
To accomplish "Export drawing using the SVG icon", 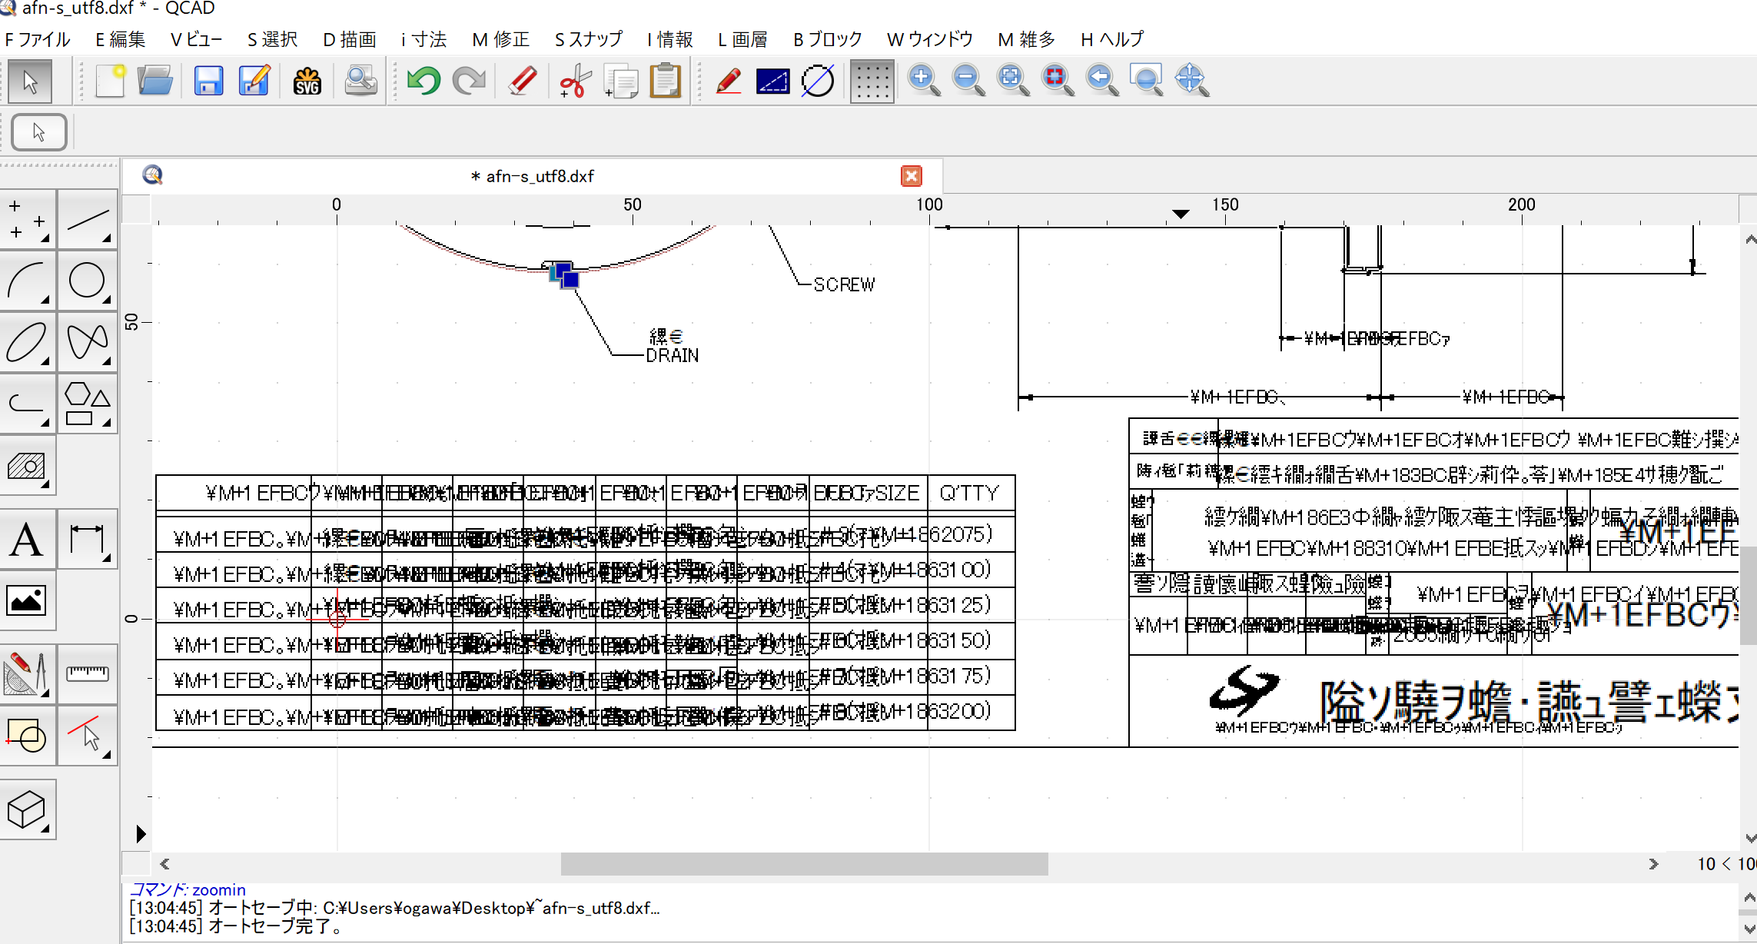I will [307, 81].
